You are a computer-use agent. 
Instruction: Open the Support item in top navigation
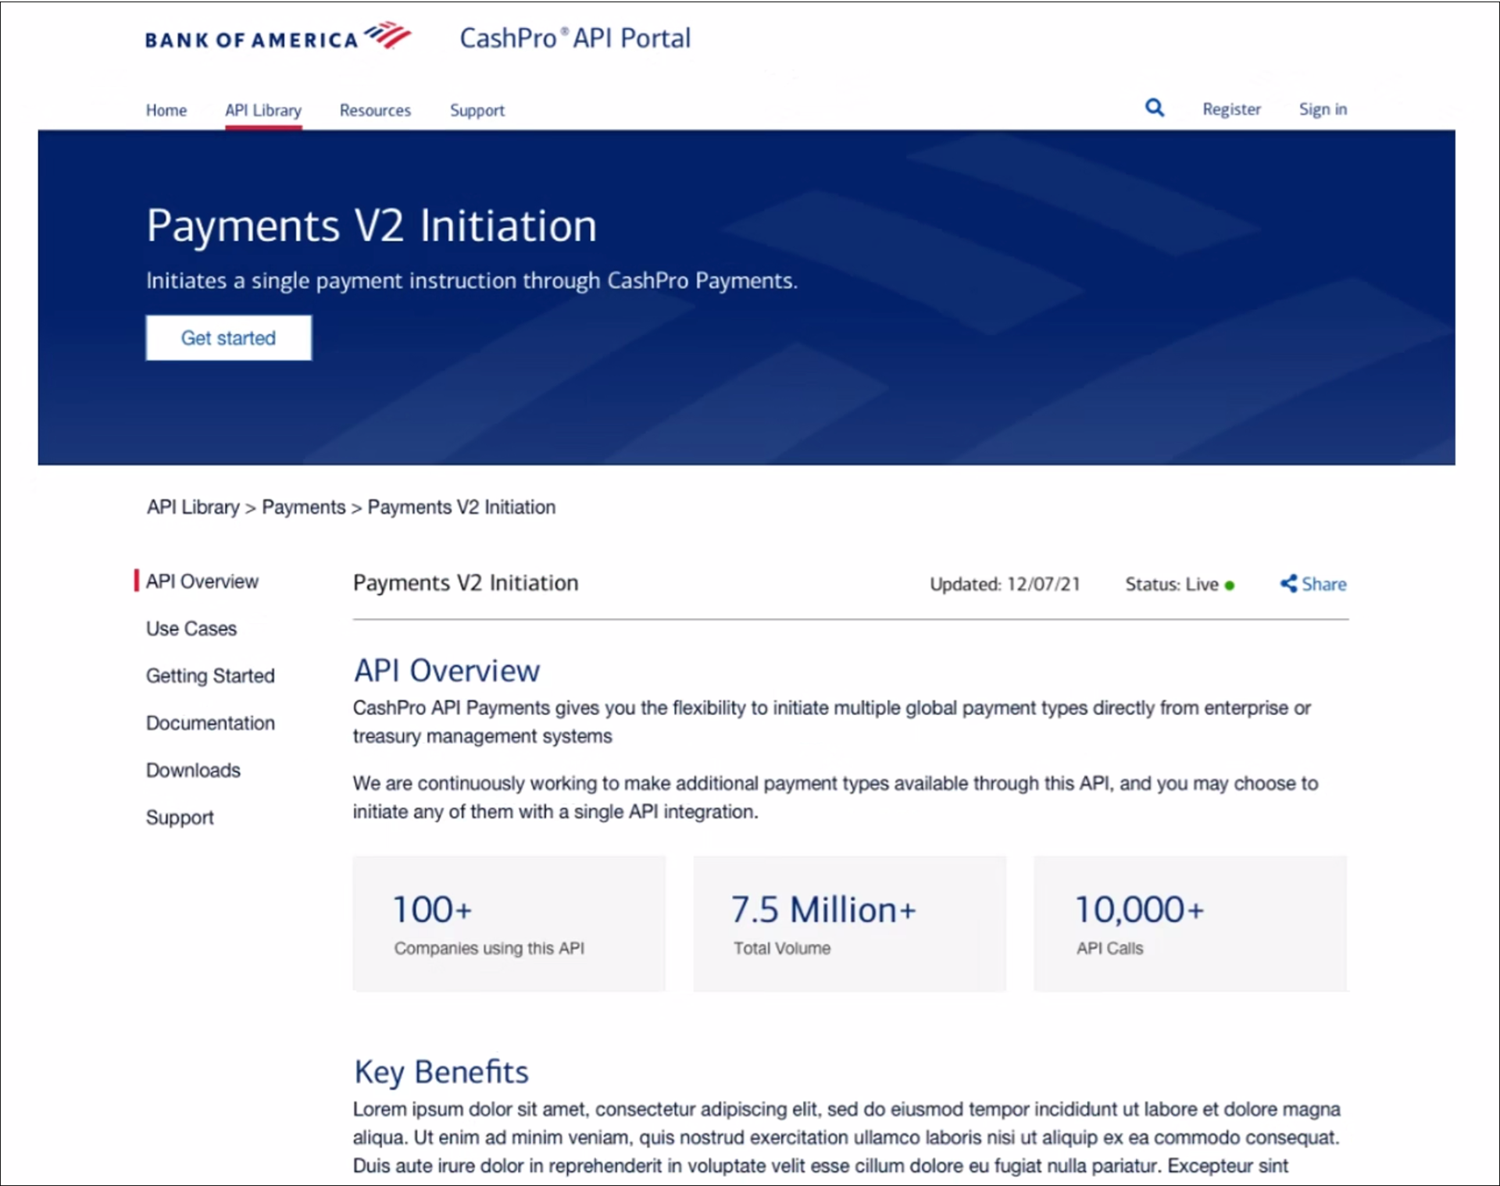pos(477,111)
